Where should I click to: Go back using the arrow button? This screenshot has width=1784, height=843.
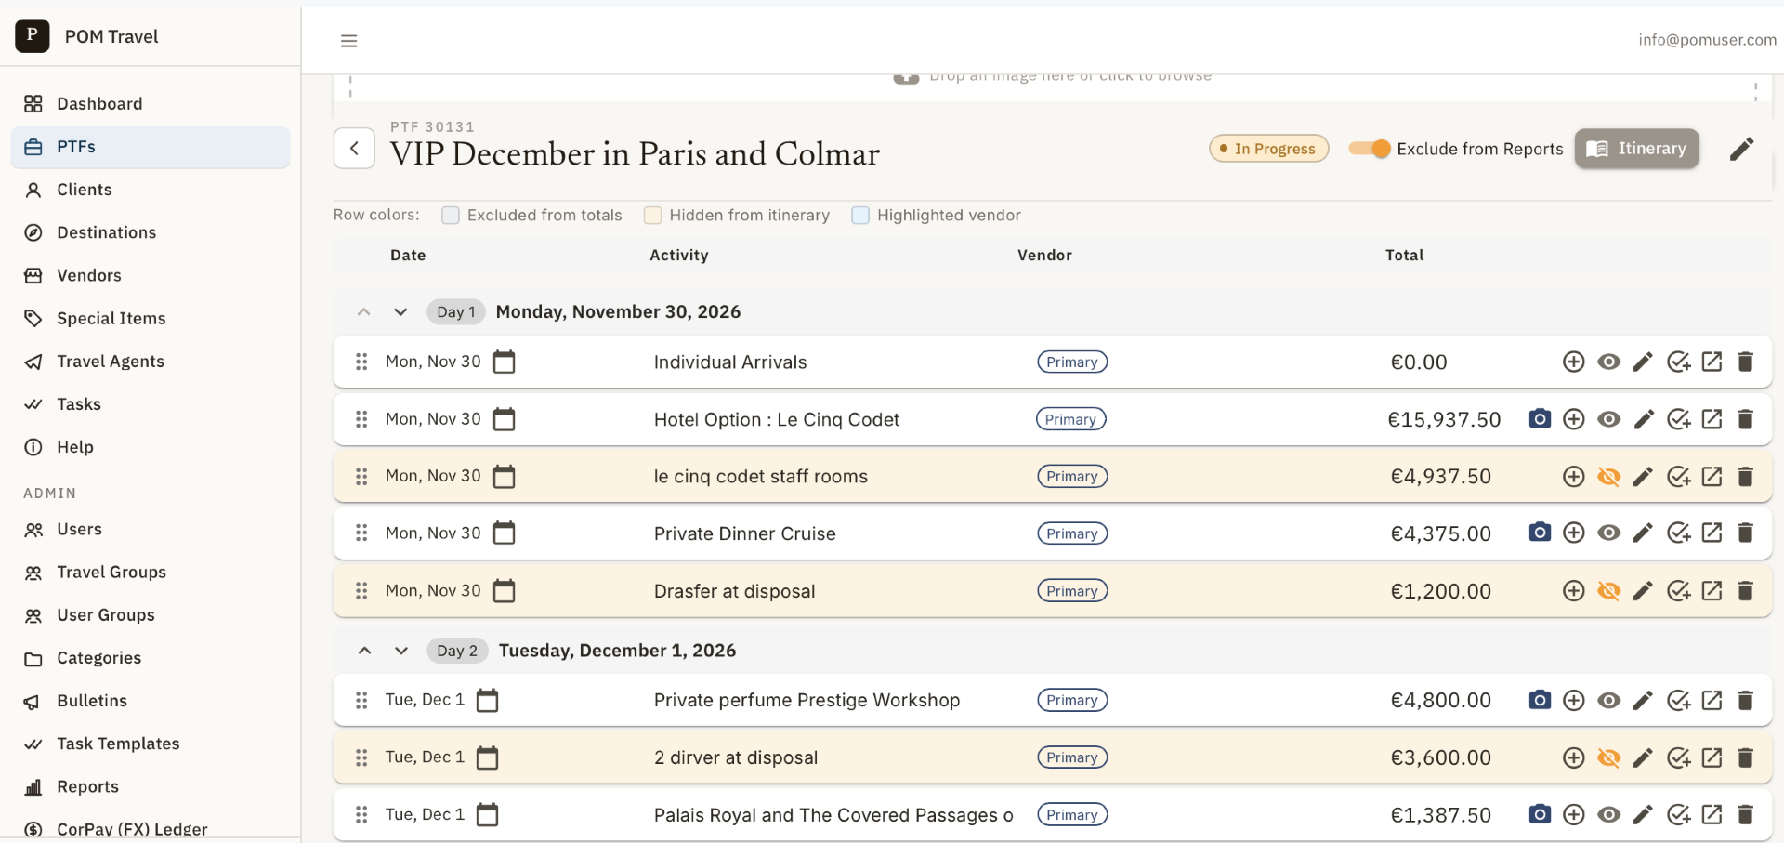point(354,149)
